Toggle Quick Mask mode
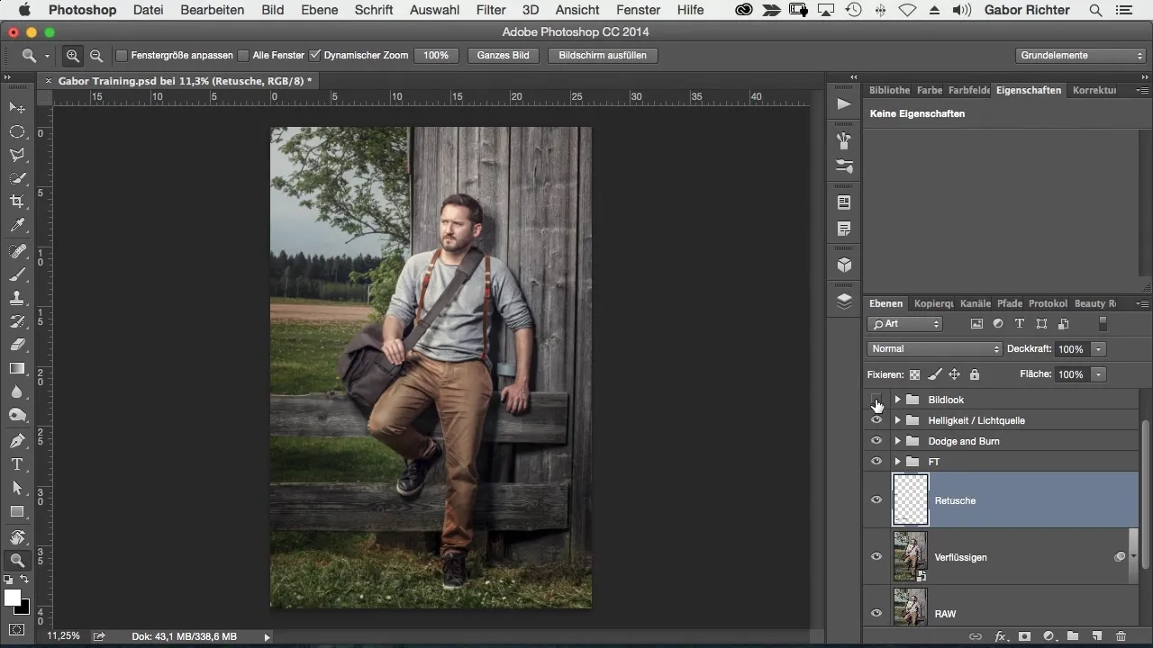The height and width of the screenshot is (648, 1153). (x=17, y=629)
